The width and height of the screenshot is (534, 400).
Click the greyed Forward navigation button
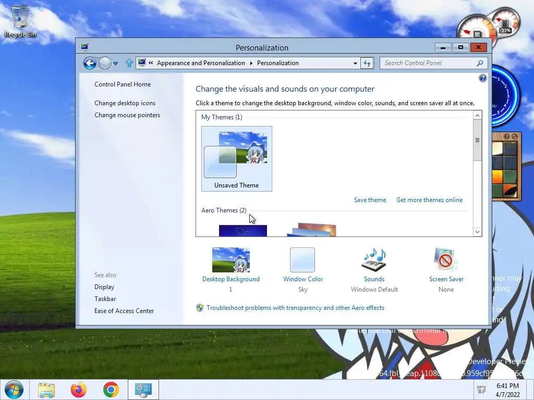105,63
